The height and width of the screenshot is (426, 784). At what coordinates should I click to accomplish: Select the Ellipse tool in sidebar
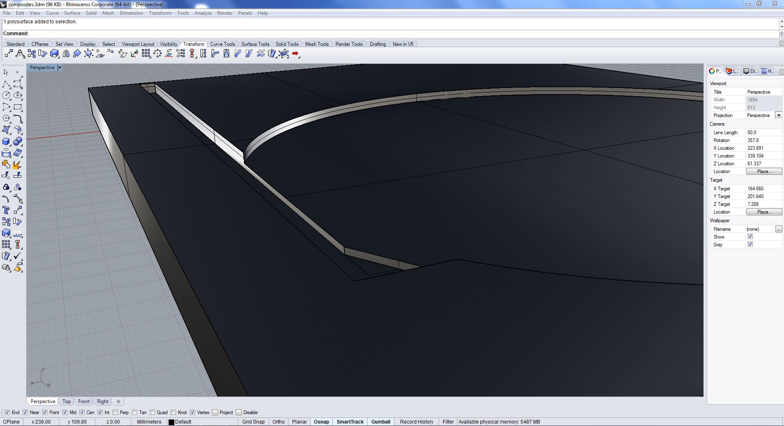click(x=18, y=95)
